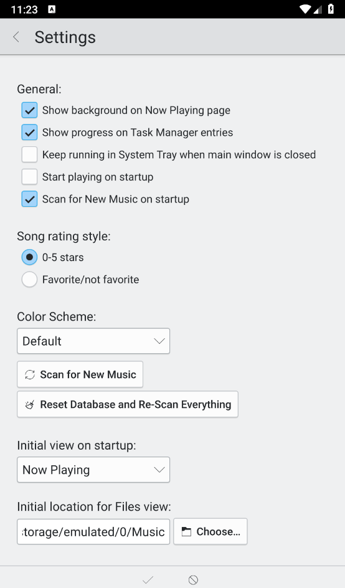Viewport: 345px width, 588px height.
Task: Uncheck Scan for New Music on startup
Action: point(29,199)
